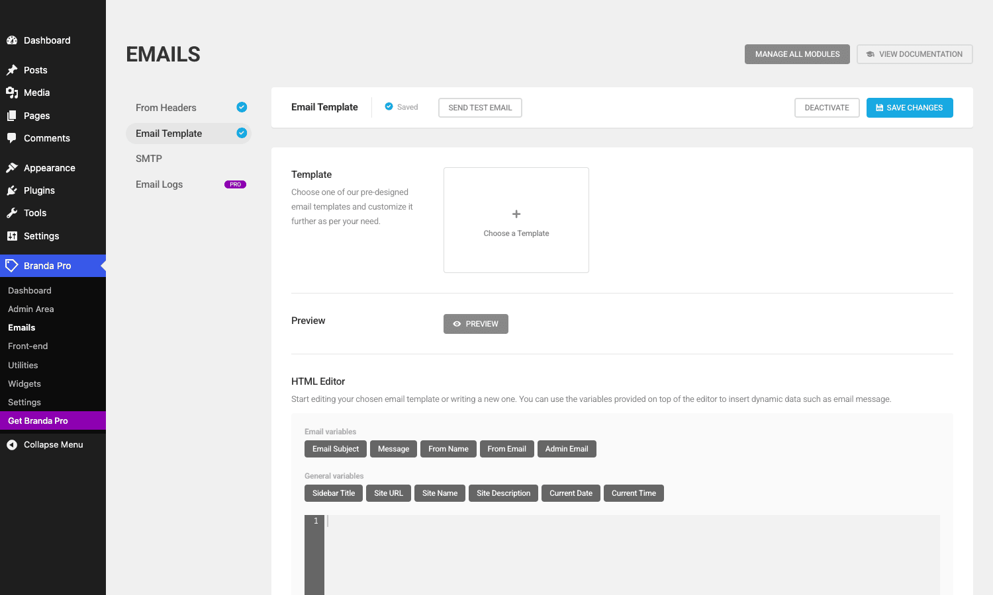This screenshot has width=993, height=595.
Task: Open WordPress Settings menu item
Action: [x=53, y=236]
